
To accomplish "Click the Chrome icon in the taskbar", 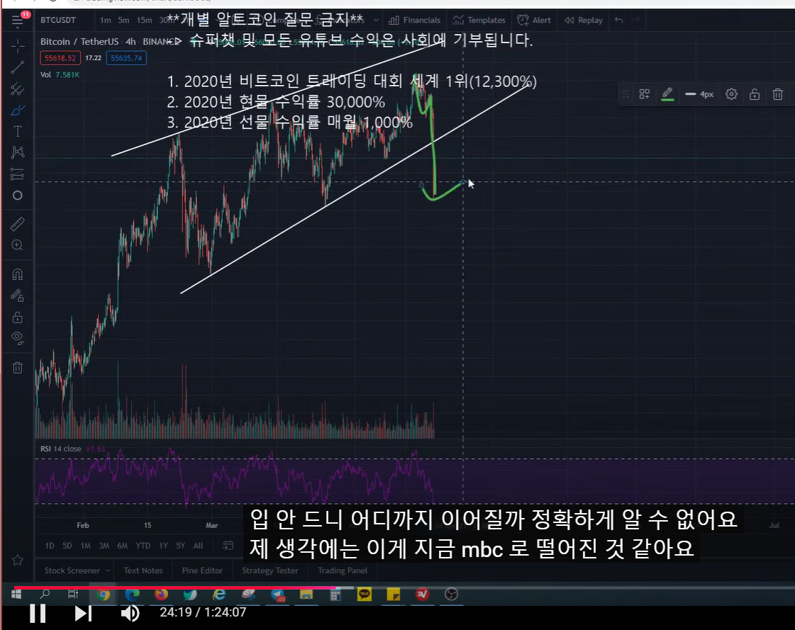I will [104, 595].
